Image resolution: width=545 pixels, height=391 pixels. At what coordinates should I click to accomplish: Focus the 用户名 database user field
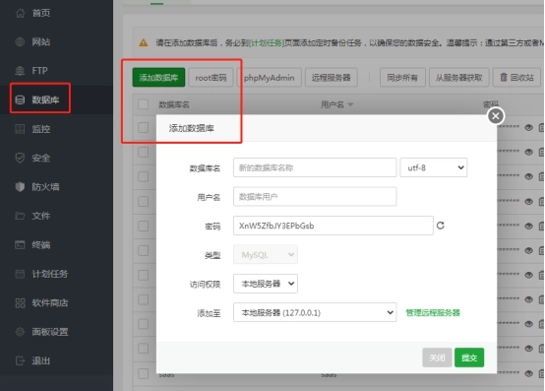(315, 197)
